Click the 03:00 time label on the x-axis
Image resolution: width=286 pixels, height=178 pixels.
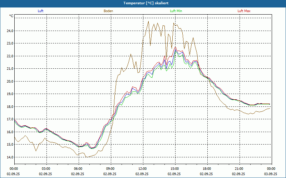click(x=46, y=169)
